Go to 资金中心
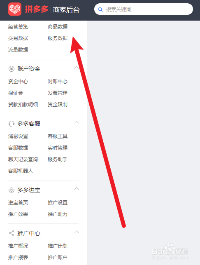The width and height of the screenshot is (200, 265). [x=18, y=82]
